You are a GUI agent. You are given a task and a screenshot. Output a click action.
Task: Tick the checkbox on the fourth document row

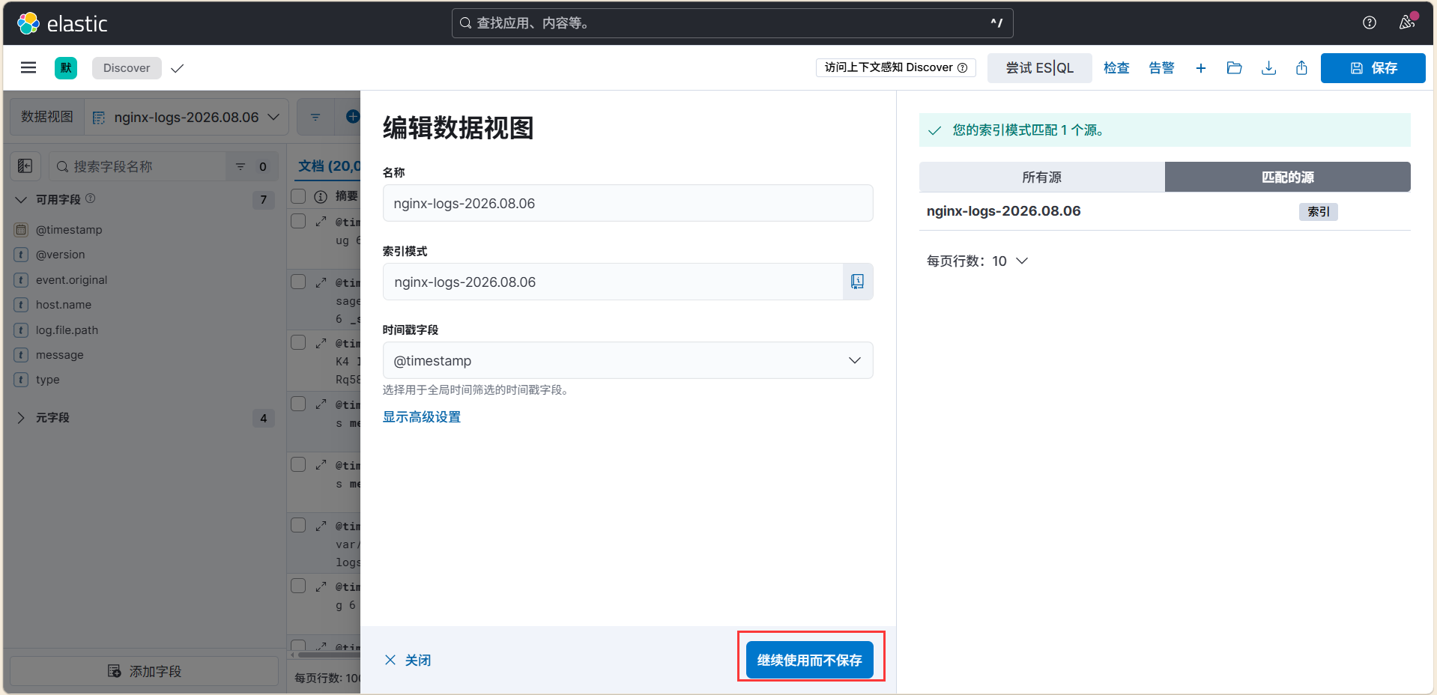298,404
